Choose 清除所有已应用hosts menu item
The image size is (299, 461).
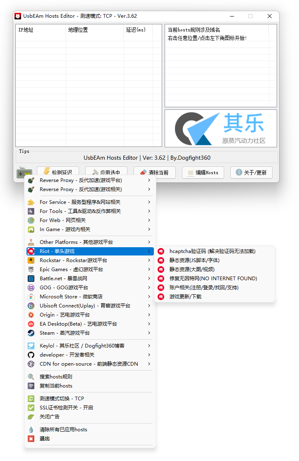(90, 430)
